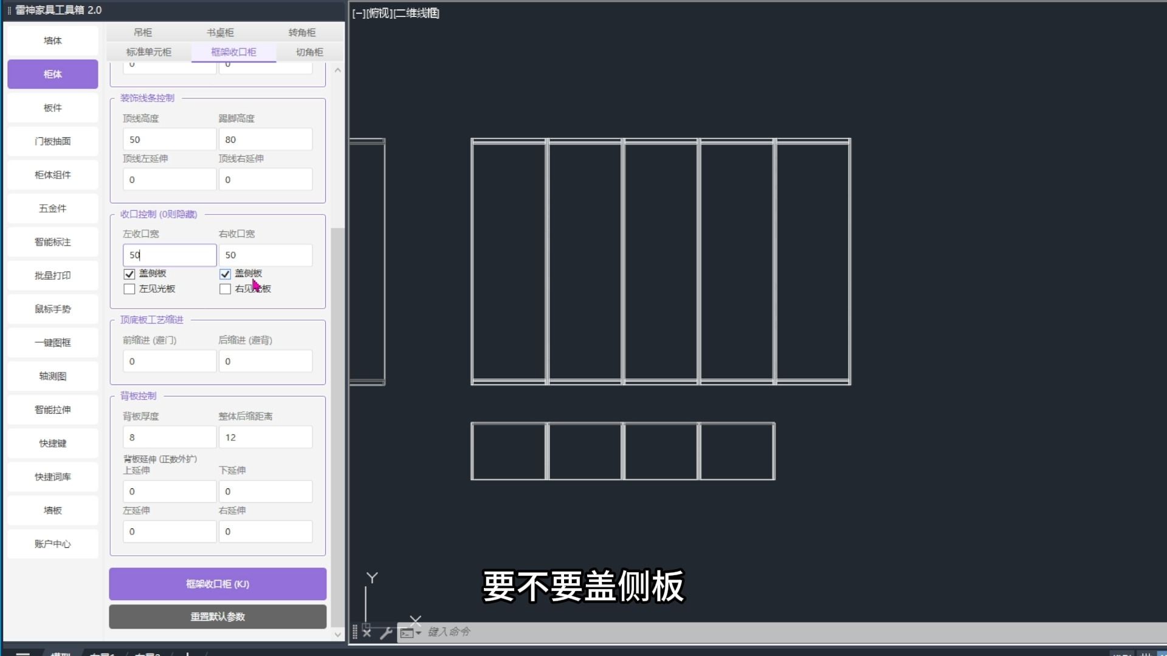Open 快捷键 in the sidebar
Image resolution: width=1167 pixels, height=656 pixels.
coord(53,443)
